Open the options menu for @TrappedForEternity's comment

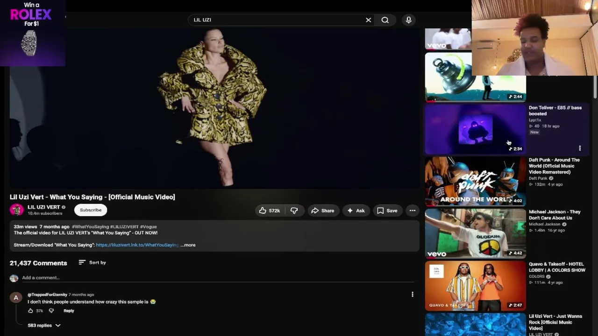[x=413, y=294]
